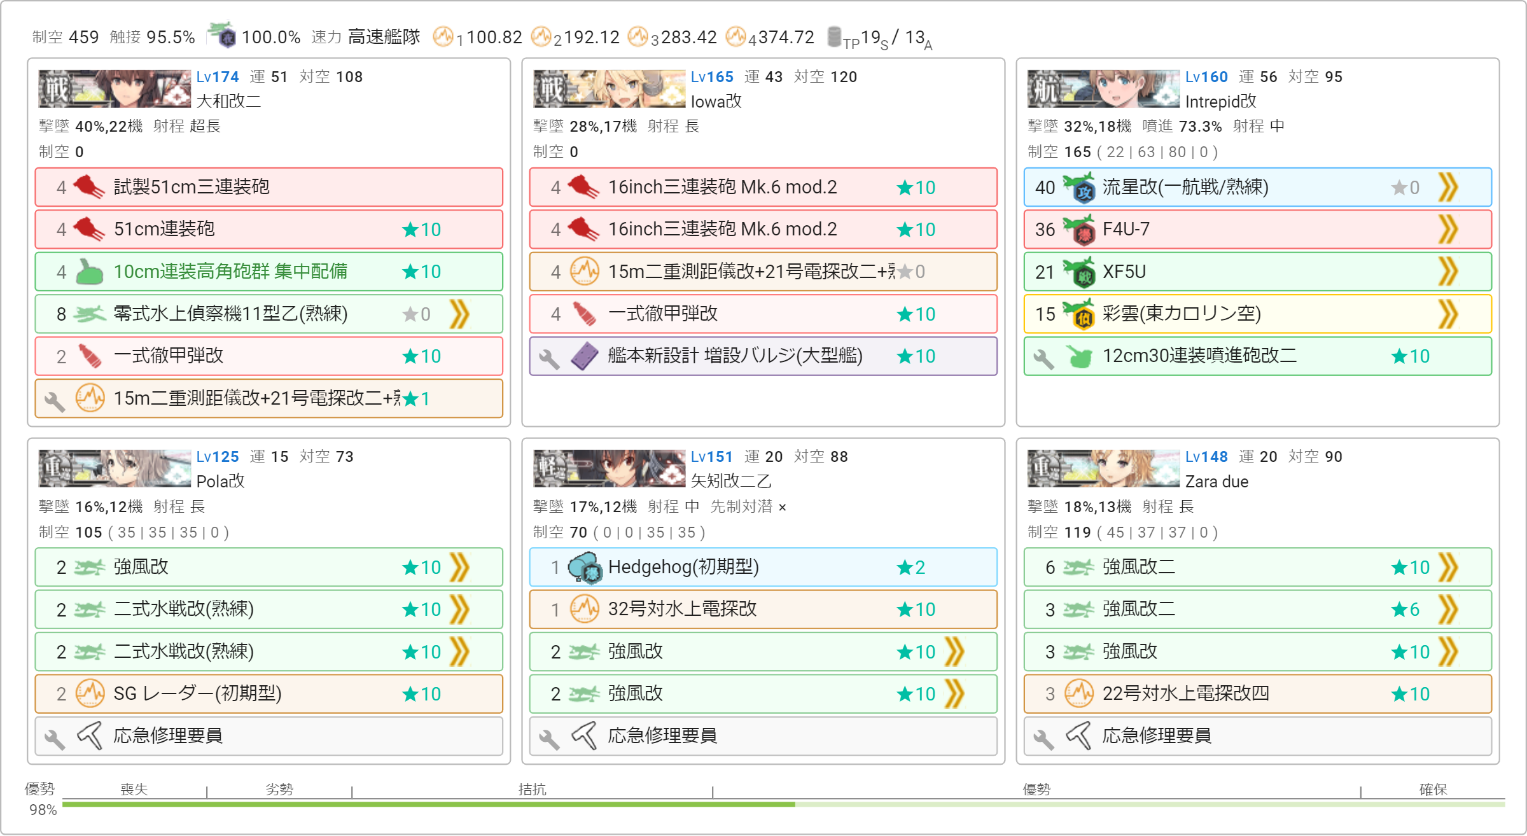Open the 大和改二 ship banner
This screenshot has height=836, width=1527.
pyautogui.click(x=115, y=88)
